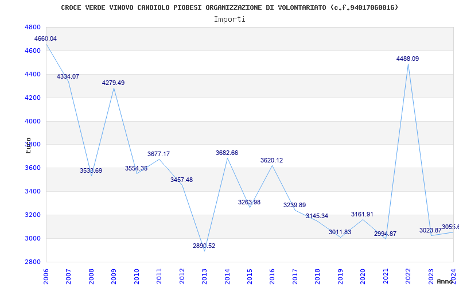The image size is (459, 287).
Task: Click the 3677.17 value label
Action: point(159,154)
